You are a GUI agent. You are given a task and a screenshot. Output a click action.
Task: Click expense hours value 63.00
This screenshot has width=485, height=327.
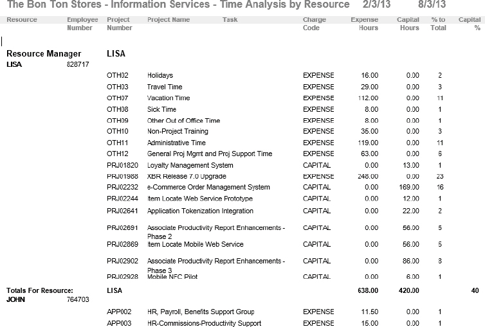(369, 154)
